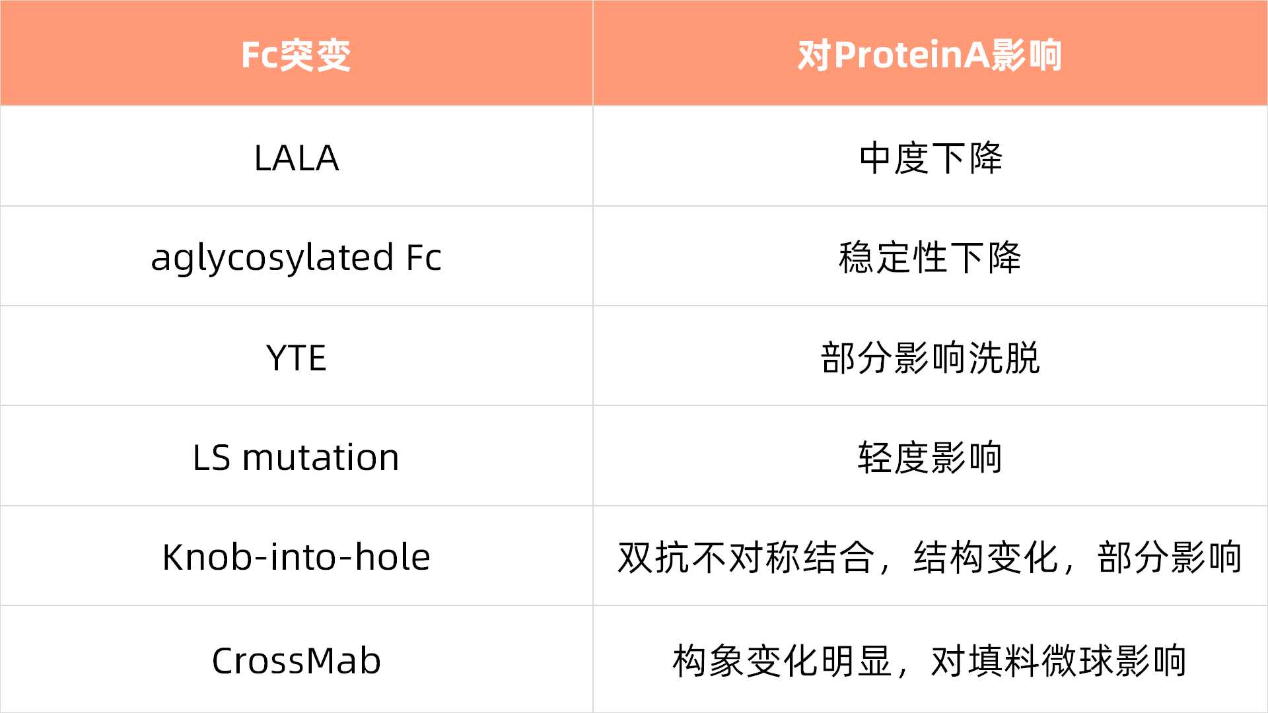Click the 部分影响洗脱 cell

point(931,356)
